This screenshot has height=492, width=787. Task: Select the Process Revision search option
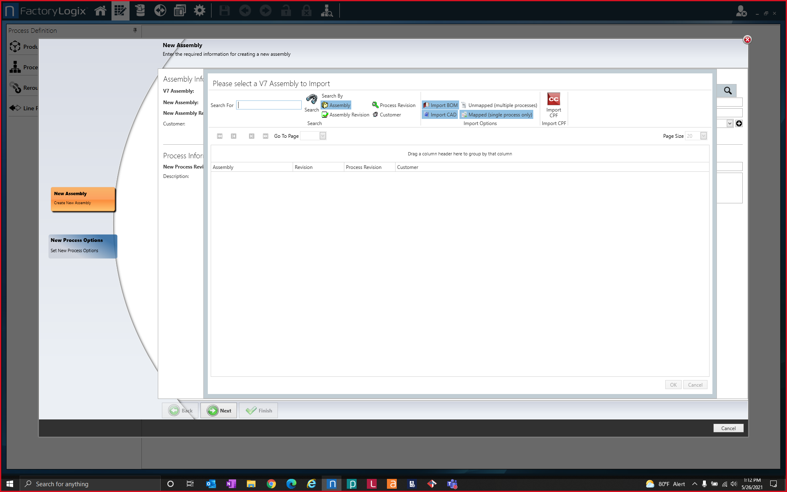pyautogui.click(x=393, y=105)
